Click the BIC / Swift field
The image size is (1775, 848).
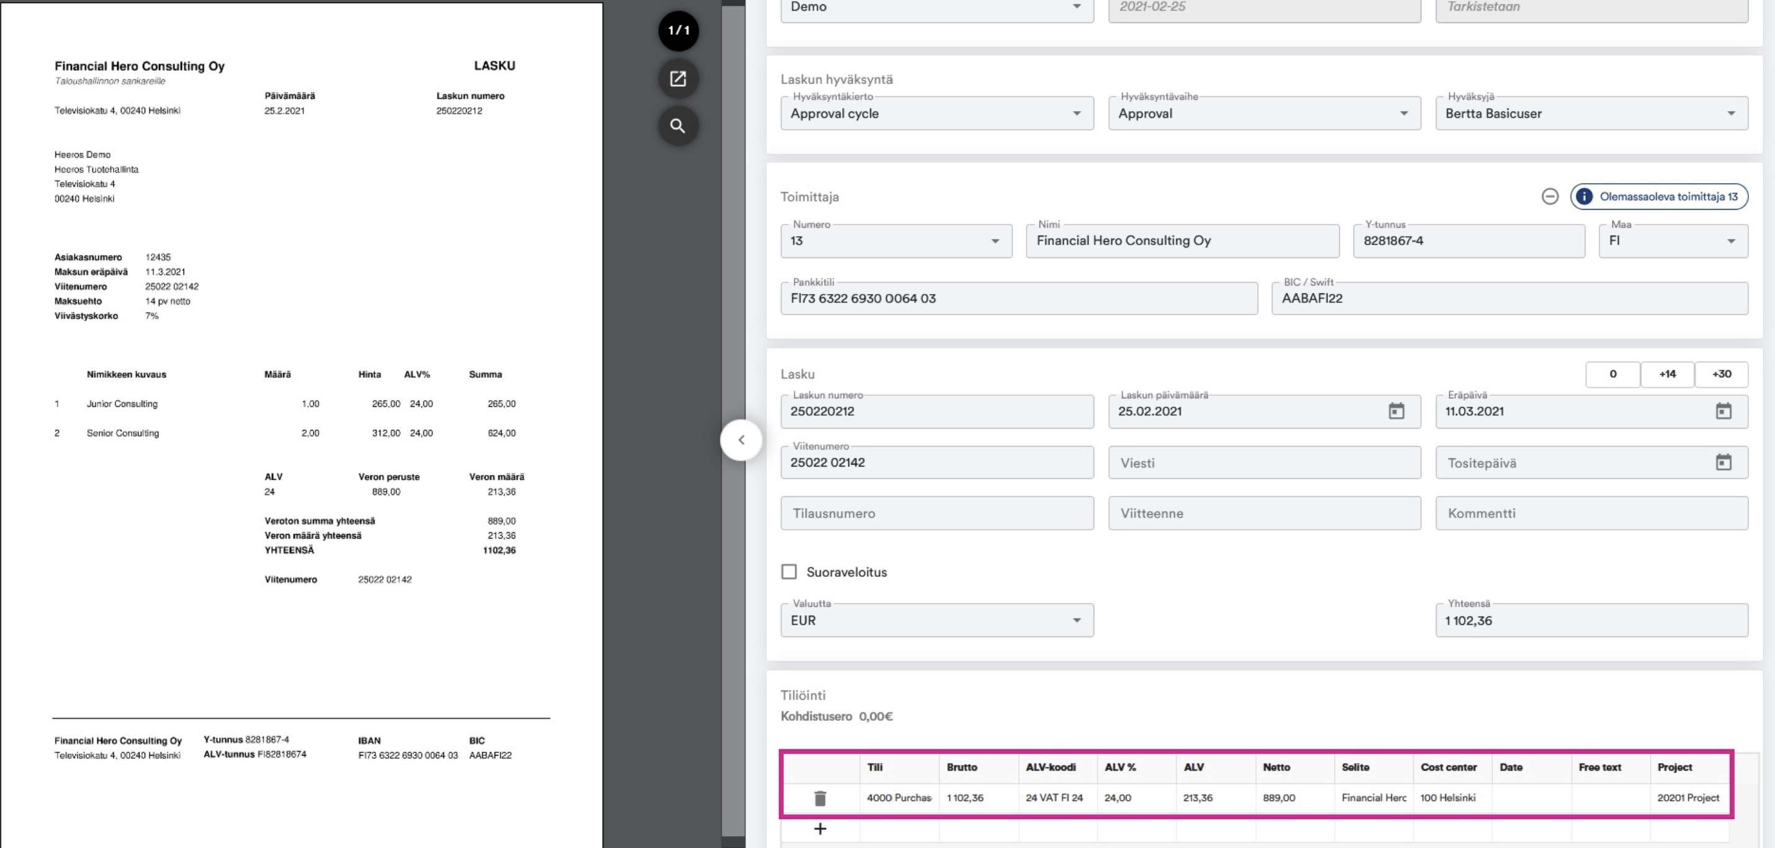point(1509,298)
